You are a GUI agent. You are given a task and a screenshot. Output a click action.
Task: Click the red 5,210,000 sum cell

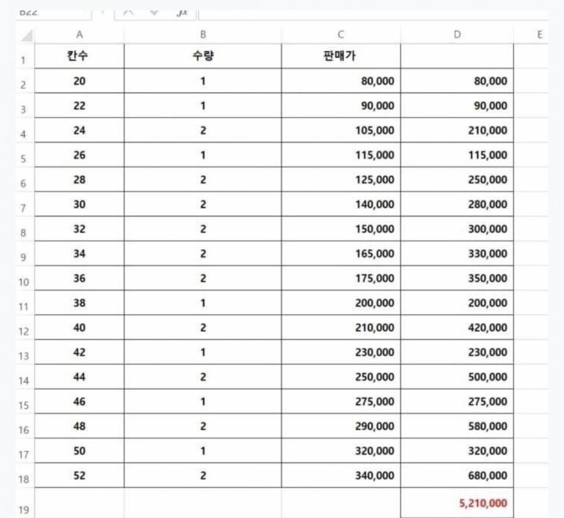[457, 503]
